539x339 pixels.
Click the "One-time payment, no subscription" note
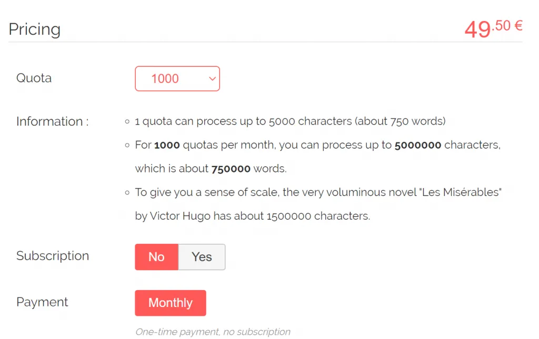(213, 332)
